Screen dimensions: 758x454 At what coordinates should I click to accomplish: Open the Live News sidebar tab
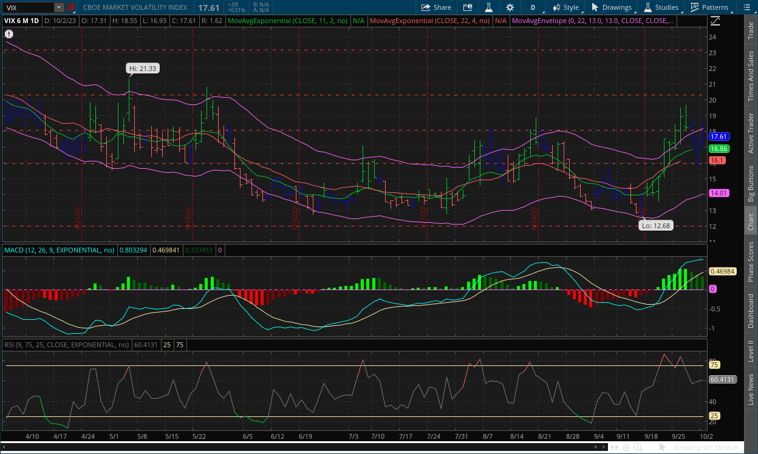pos(751,389)
